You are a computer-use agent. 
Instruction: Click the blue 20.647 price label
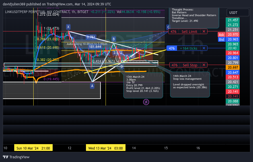click(233, 72)
